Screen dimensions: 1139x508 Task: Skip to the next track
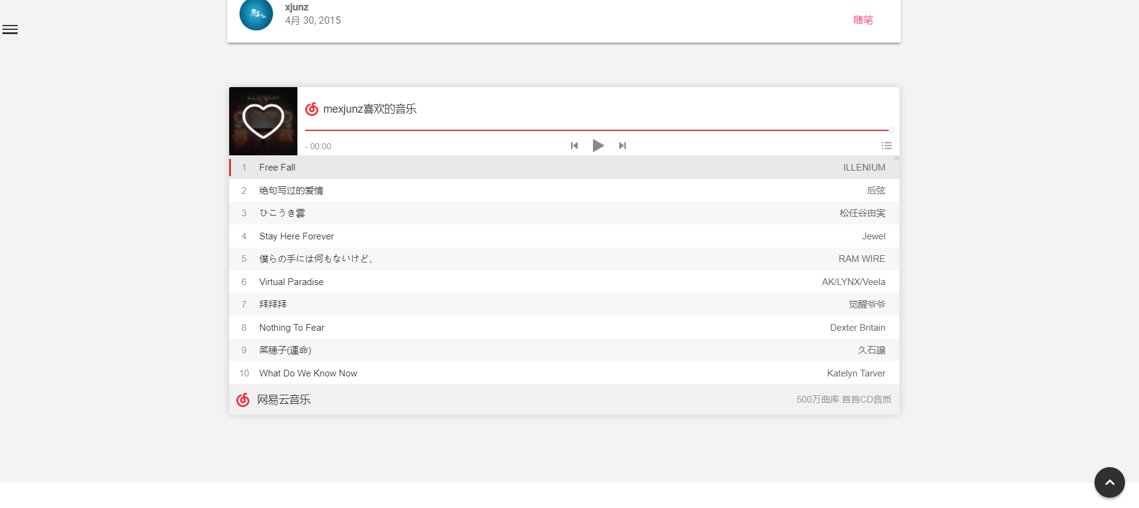click(622, 146)
